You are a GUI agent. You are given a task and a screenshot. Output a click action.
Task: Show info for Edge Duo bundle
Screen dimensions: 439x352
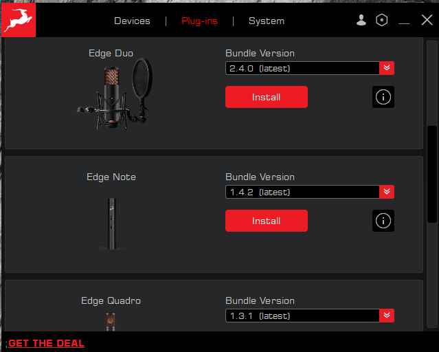[x=383, y=97]
